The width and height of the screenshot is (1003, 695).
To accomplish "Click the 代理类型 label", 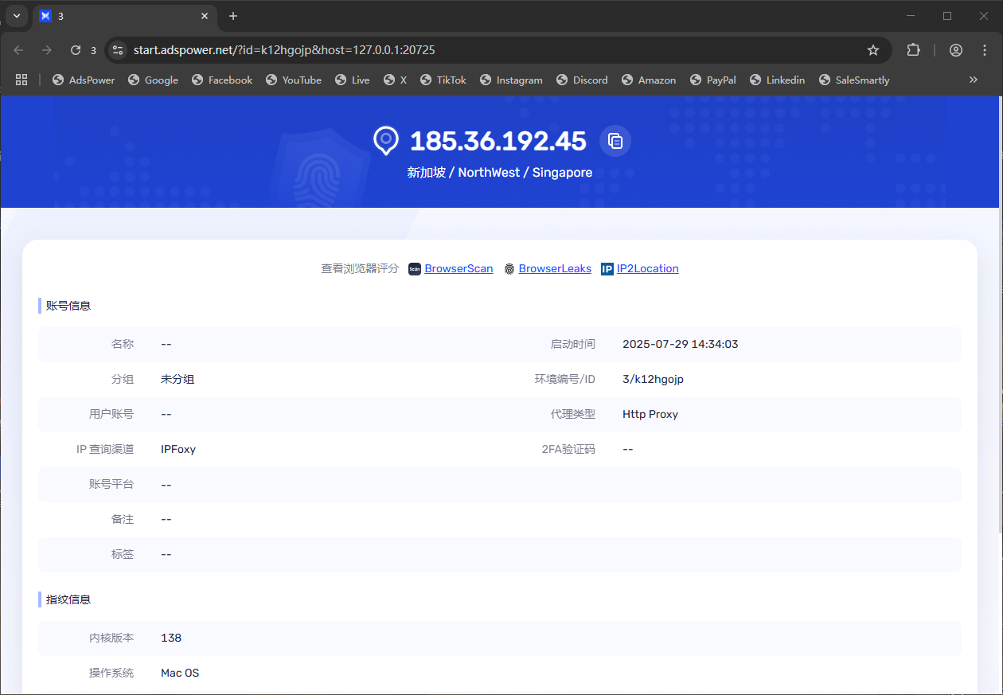I will (x=573, y=415).
